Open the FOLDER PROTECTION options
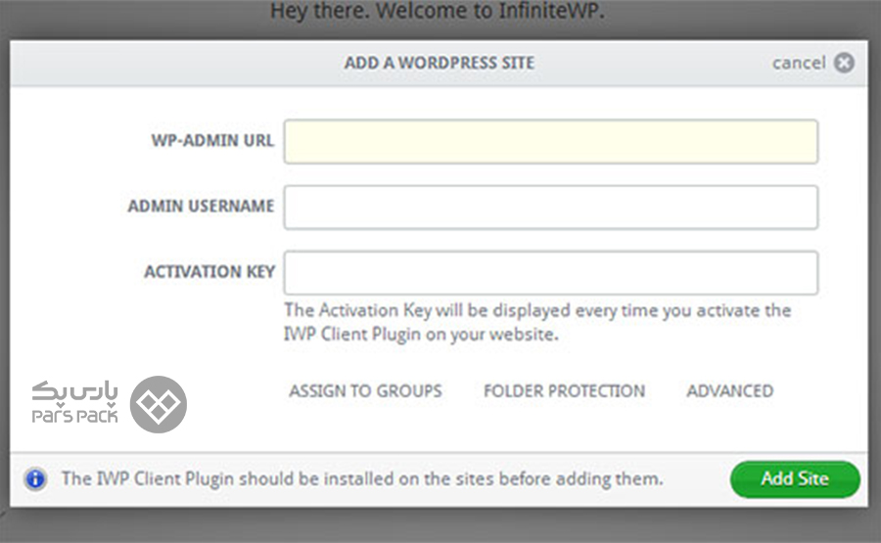The width and height of the screenshot is (881, 543). pyautogui.click(x=565, y=390)
